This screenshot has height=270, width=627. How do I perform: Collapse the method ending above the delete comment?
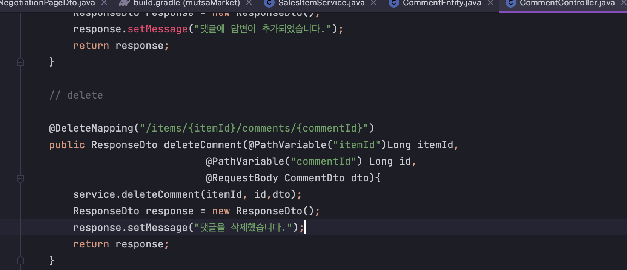click(20, 62)
